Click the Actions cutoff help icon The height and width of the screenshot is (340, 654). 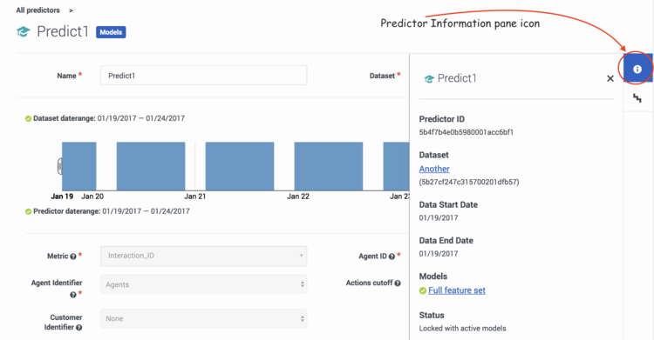(x=398, y=283)
